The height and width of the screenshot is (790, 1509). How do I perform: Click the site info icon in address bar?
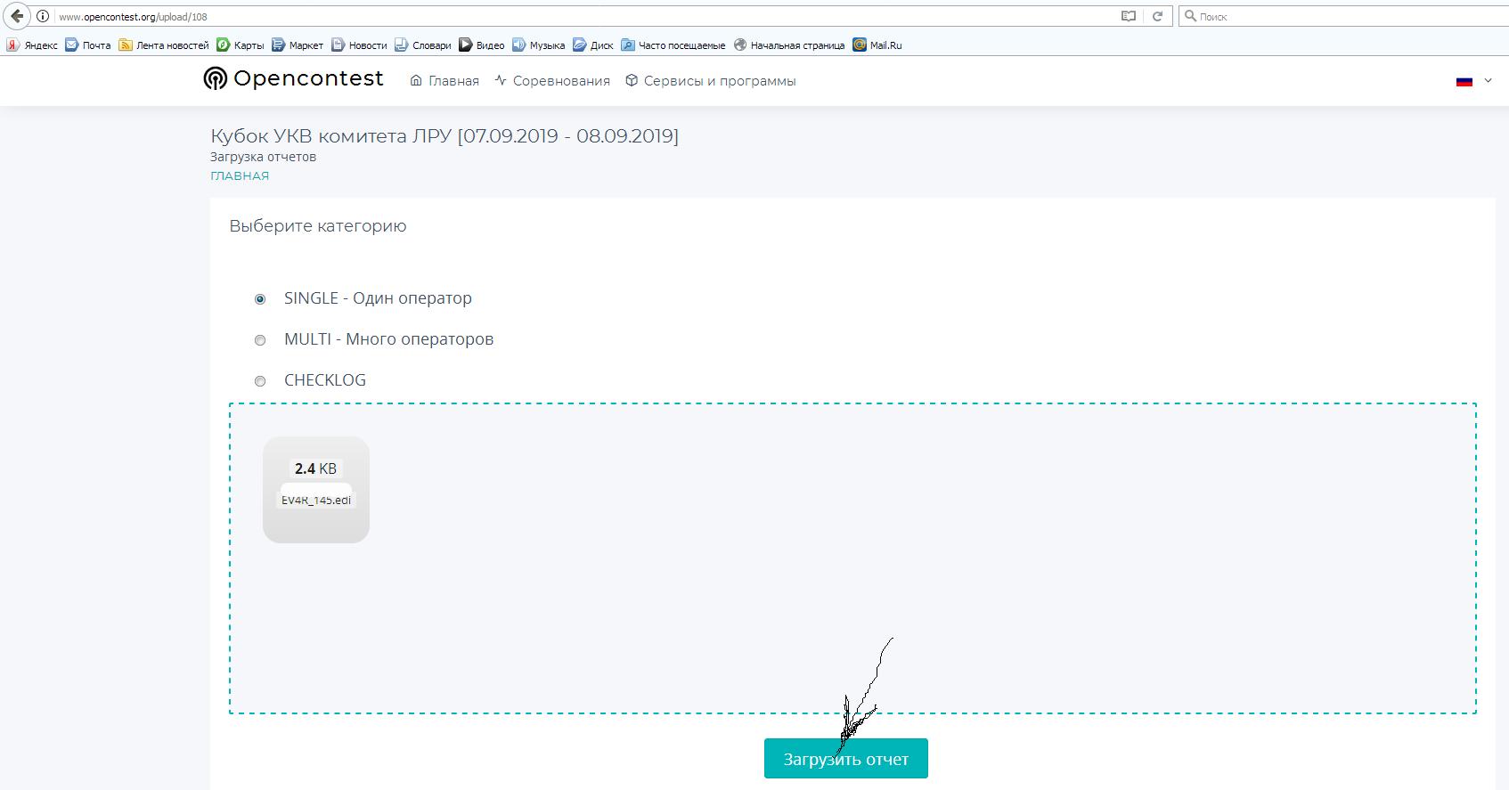point(43,16)
